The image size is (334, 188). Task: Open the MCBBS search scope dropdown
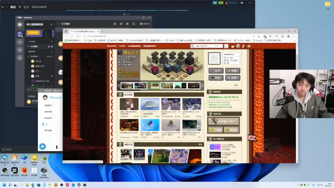[x=218, y=46]
